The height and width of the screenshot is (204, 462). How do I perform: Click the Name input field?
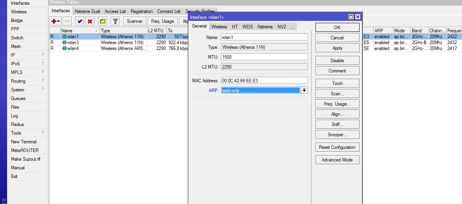pyautogui.click(x=264, y=37)
